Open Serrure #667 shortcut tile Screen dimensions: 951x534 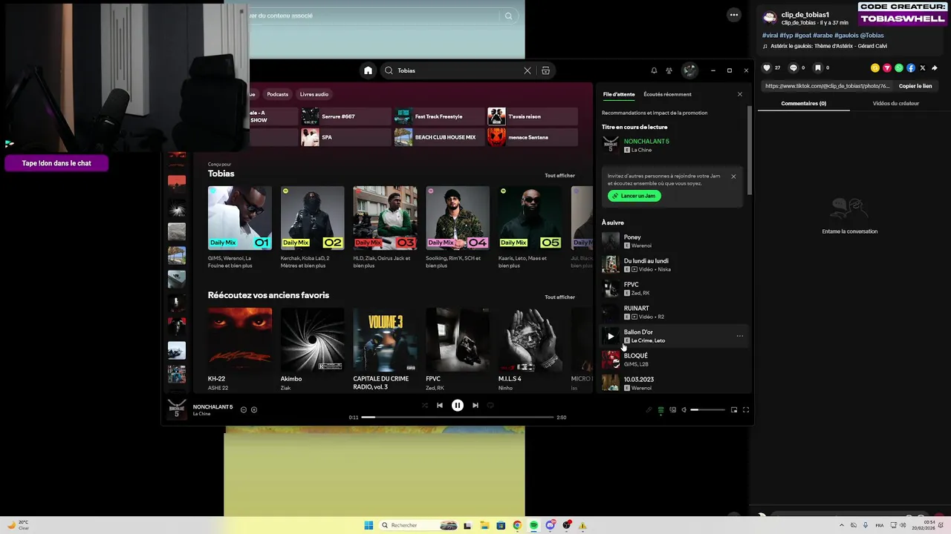pyautogui.click(x=345, y=116)
